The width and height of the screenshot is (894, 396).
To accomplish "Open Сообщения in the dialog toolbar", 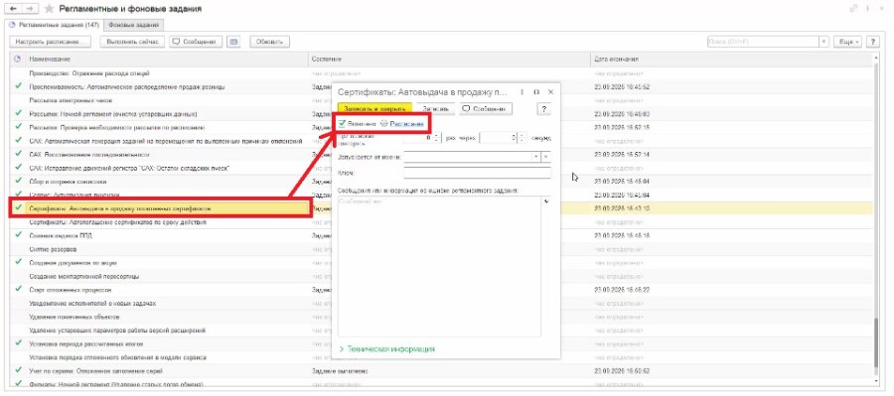I will coord(487,108).
